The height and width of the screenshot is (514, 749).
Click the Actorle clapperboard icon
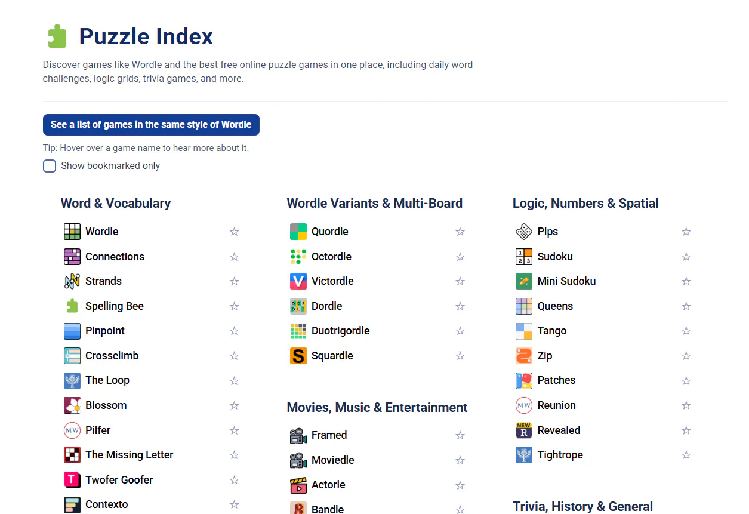click(x=298, y=485)
